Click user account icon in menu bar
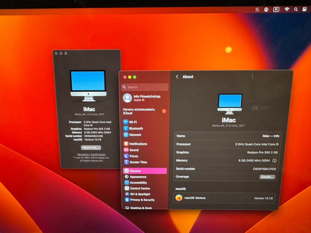This screenshot has width=311, height=233. (266, 9)
